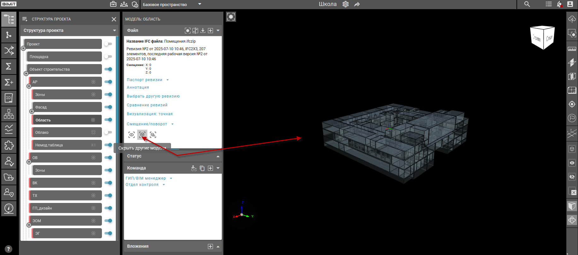Collapse the АР tree node
The image size is (578, 255).
tap(29, 86)
